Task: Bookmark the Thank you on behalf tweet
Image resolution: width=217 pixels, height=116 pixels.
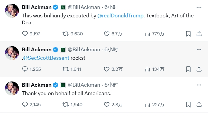Action: [188, 104]
